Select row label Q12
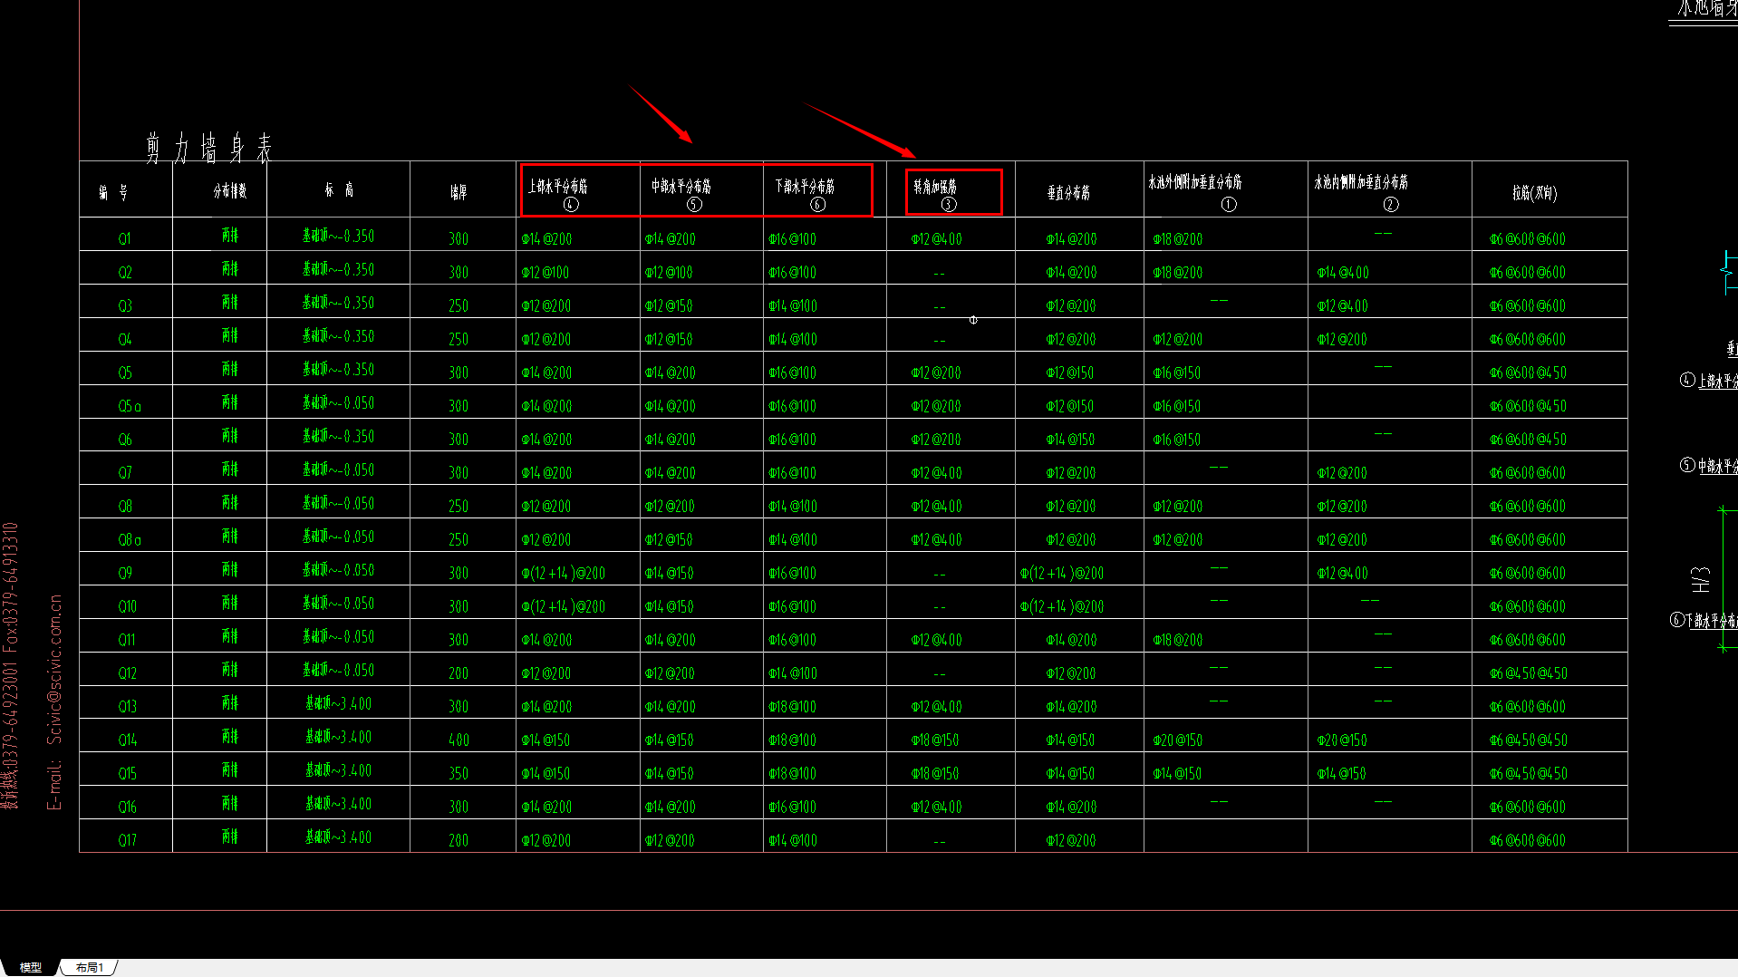This screenshot has height=977, width=1738. pyautogui.click(x=127, y=673)
